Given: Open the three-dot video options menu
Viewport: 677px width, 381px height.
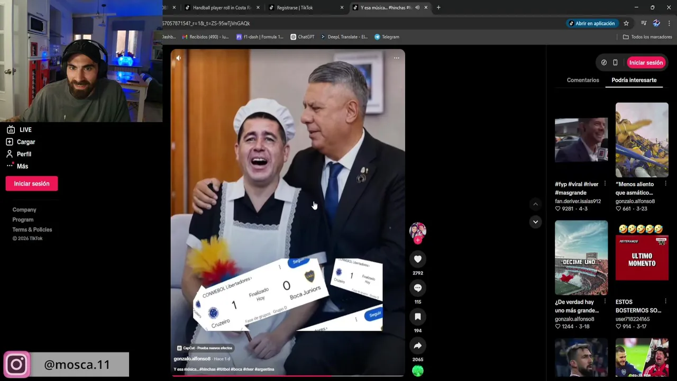Looking at the screenshot, I should point(397,58).
